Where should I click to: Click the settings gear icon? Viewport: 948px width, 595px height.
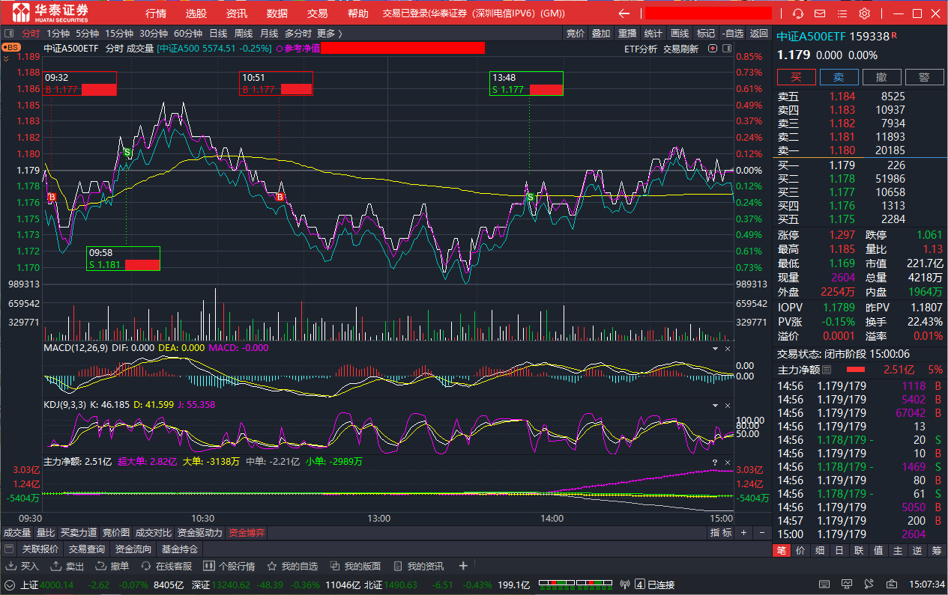(x=864, y=13)
